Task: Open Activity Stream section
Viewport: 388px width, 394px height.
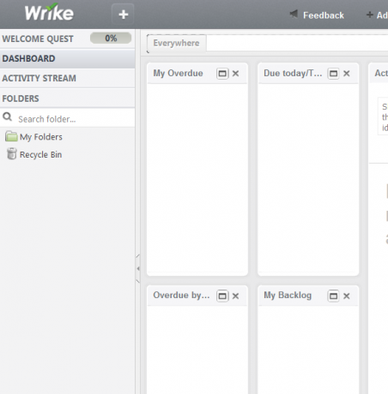Action: click(67, 78)
